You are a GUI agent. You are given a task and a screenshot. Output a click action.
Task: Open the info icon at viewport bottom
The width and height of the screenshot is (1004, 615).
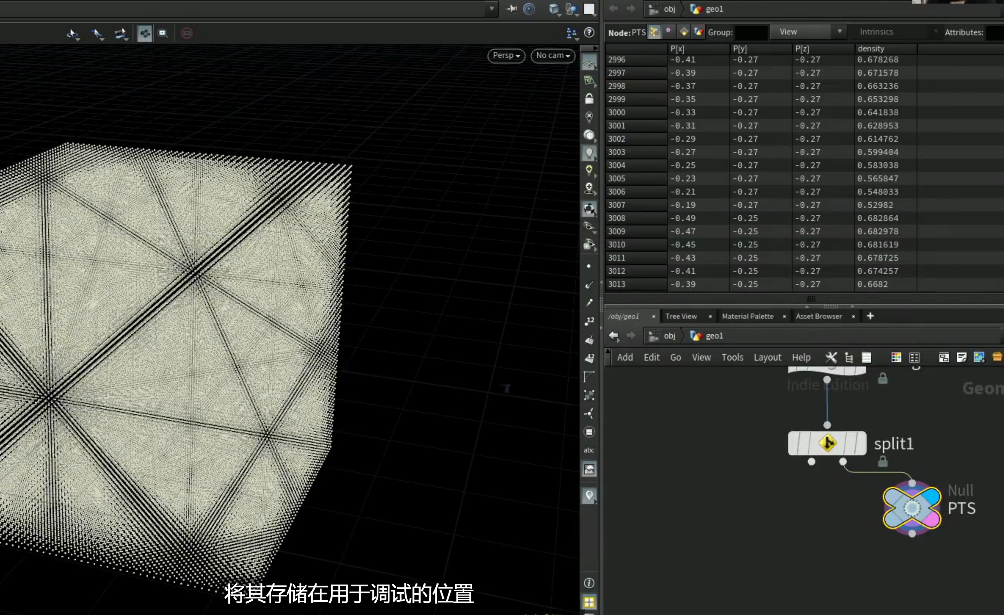tap(589, 583)
